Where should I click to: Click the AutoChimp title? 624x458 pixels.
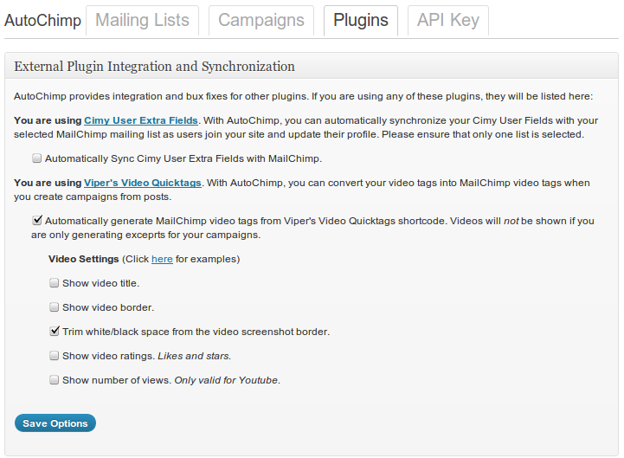click(42, 20)
